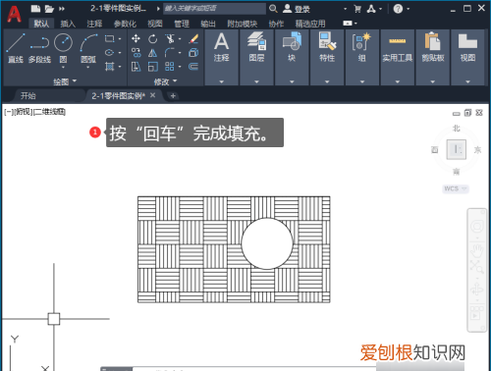This screenshot has height=371, width=491.
Task: Select the Scale tool
Action: click(x=152, y=67)
